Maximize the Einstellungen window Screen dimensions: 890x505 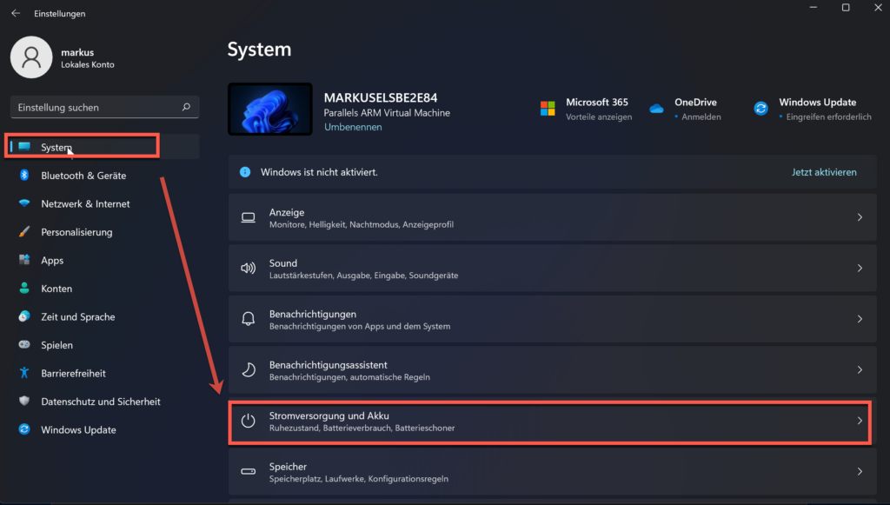846,7
